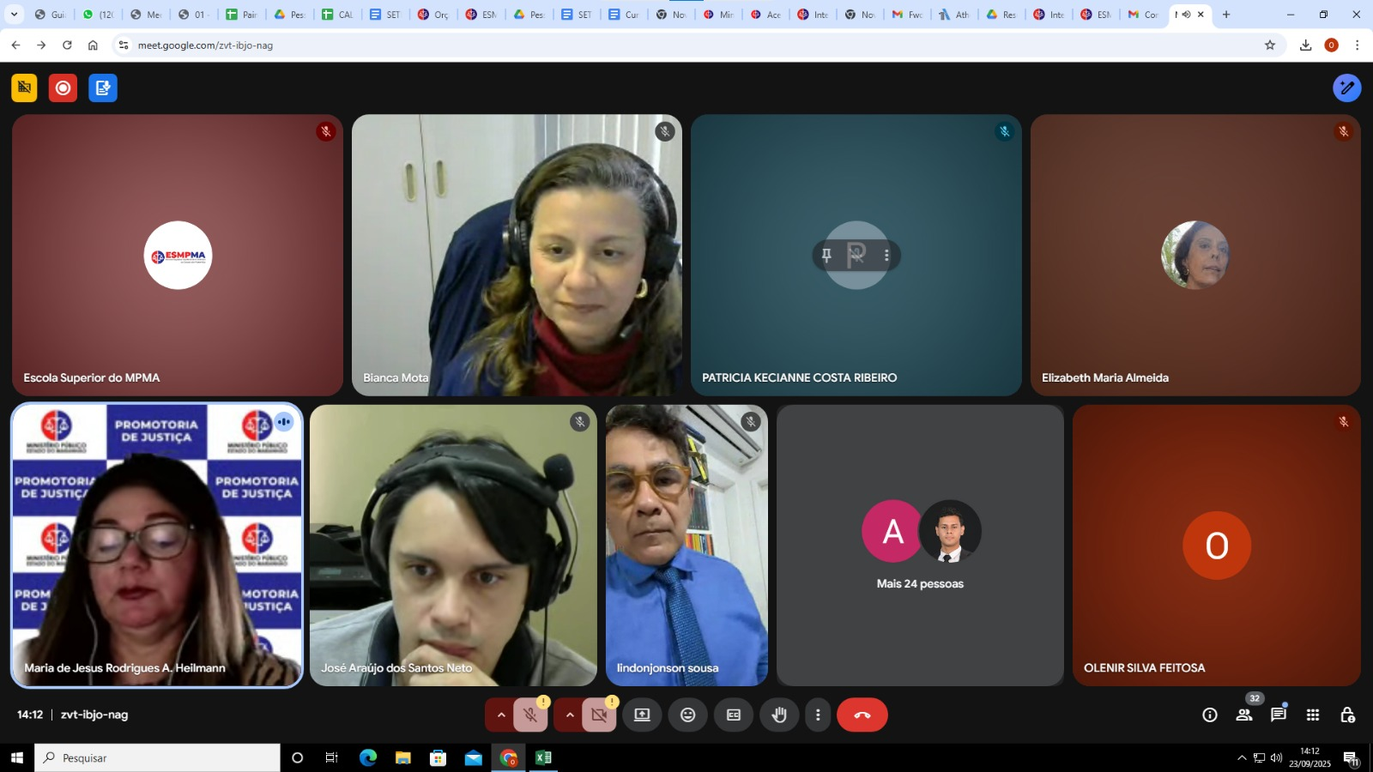Click the 'Mais 24 pessoas' tile
The height and width of the screenshot is (772, 1373).
(920, 546)
